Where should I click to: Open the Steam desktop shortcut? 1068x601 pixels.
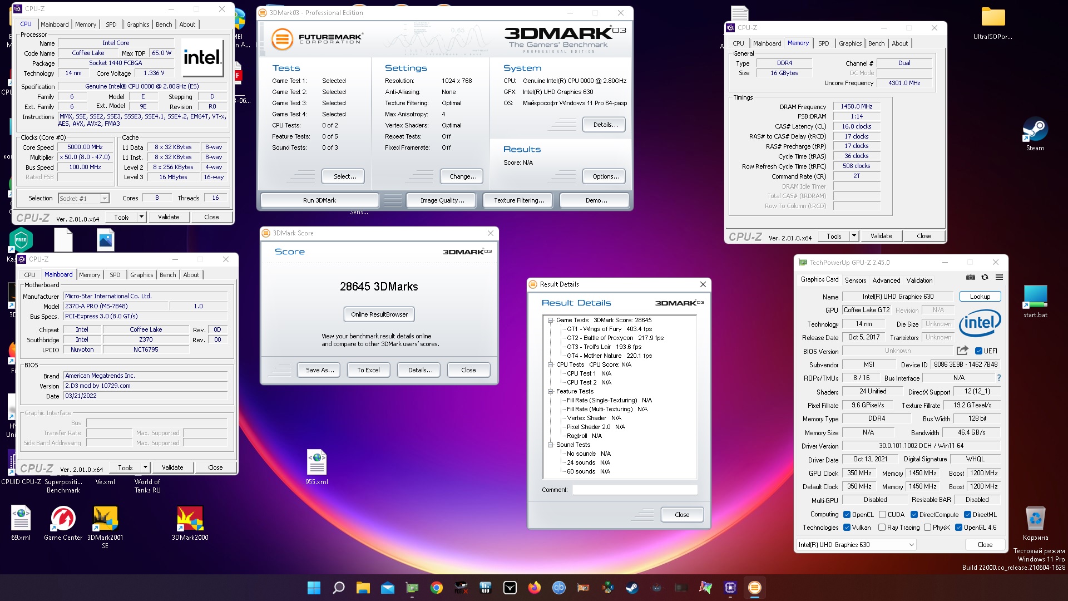click(x=1035, y=134)
